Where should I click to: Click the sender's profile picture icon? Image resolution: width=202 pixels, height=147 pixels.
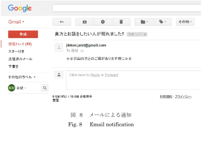(x=59, y=47)
